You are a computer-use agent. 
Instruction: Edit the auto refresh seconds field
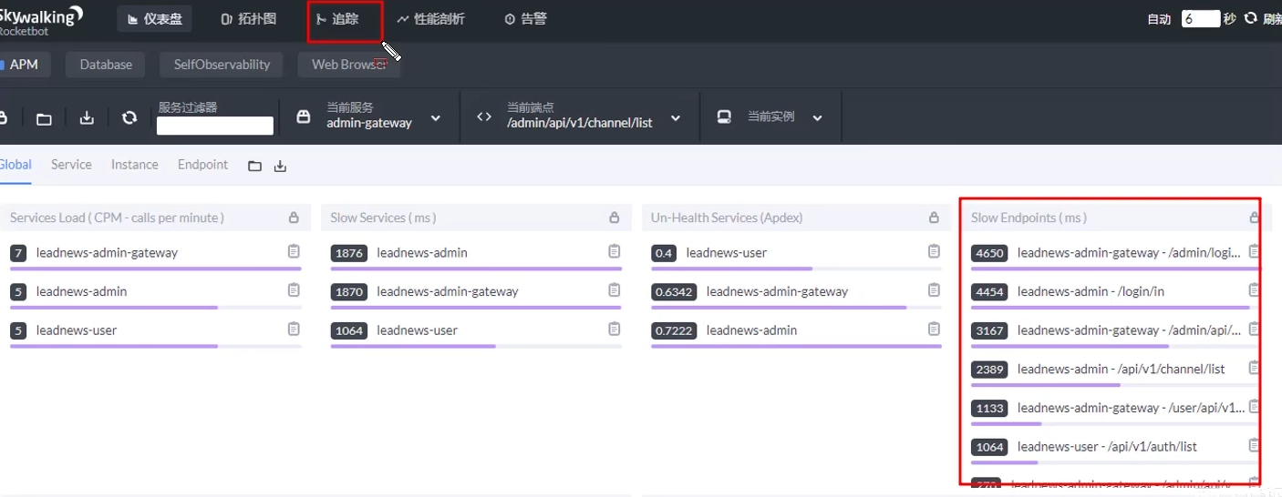[x=1201, y=18]
